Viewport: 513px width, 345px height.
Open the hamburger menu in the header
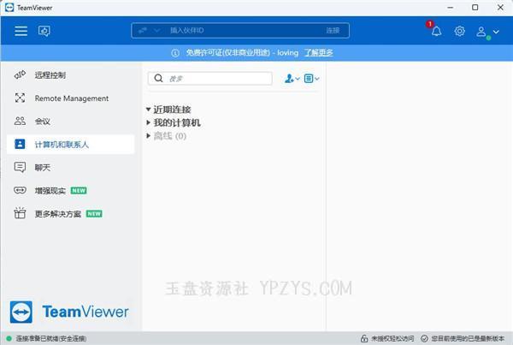21,31
